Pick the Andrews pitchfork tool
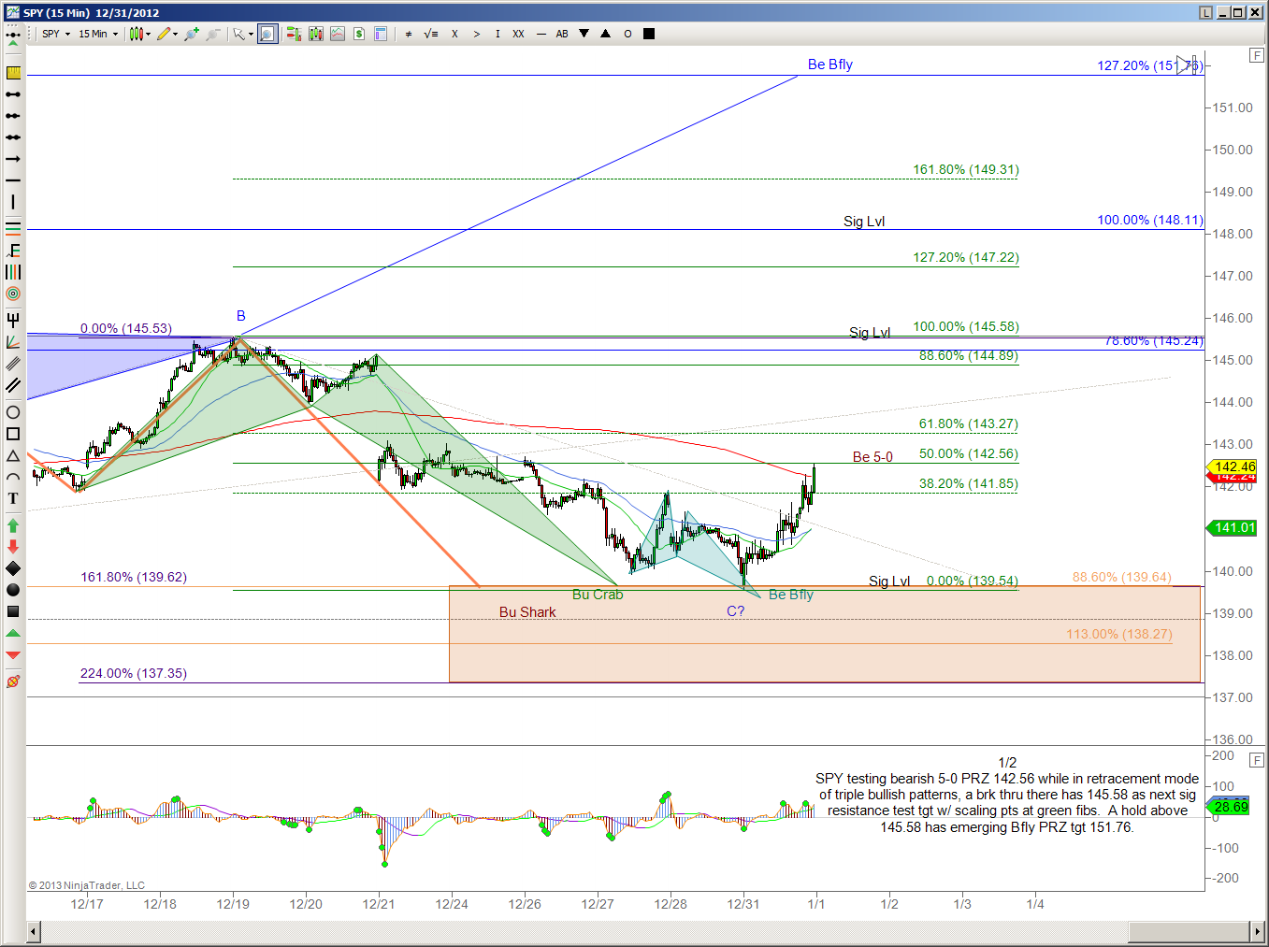Viewport: 1269px width, 947px height. pyautogui.click(x=13, y=321)
